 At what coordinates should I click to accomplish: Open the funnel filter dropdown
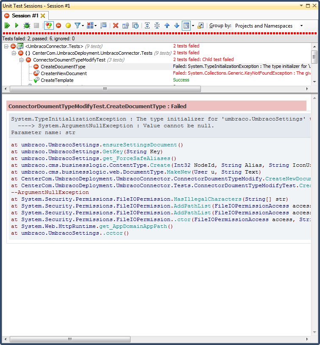[79, 25]
